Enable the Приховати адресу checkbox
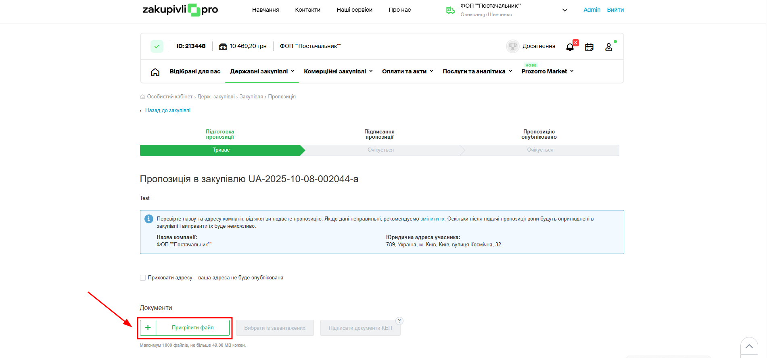767x358 pixels. pos(143,278)
